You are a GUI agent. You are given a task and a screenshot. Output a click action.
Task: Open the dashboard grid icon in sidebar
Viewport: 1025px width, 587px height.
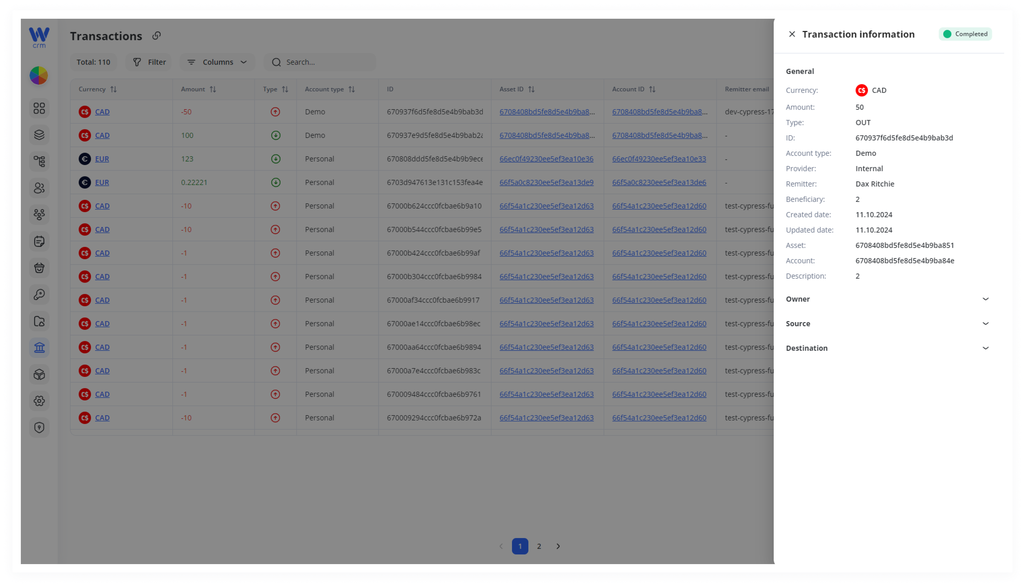[39, 108]
